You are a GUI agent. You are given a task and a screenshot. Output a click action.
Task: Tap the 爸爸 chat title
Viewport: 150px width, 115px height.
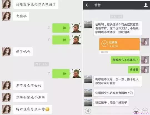point(97,5)
